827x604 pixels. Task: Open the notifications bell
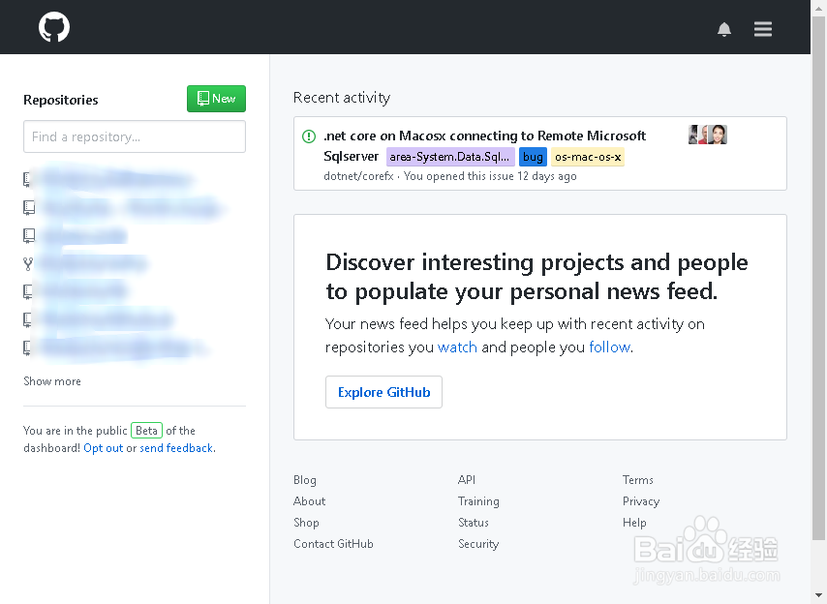point(724,29)
